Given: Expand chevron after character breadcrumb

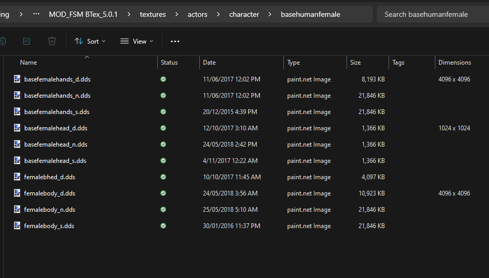Looking at the screenshot, I should 270,14.
